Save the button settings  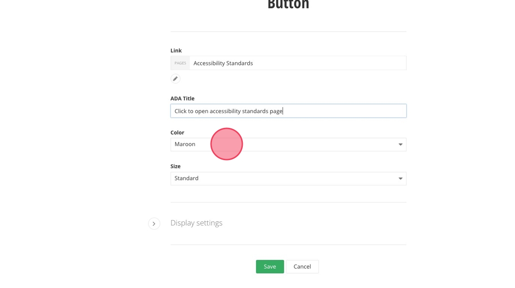269,266
